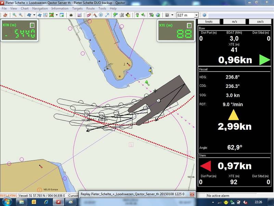Viewport: 274px width, 206px height.
Task: Close the XTE (m) overlay panel
Action: pos(189,25)
